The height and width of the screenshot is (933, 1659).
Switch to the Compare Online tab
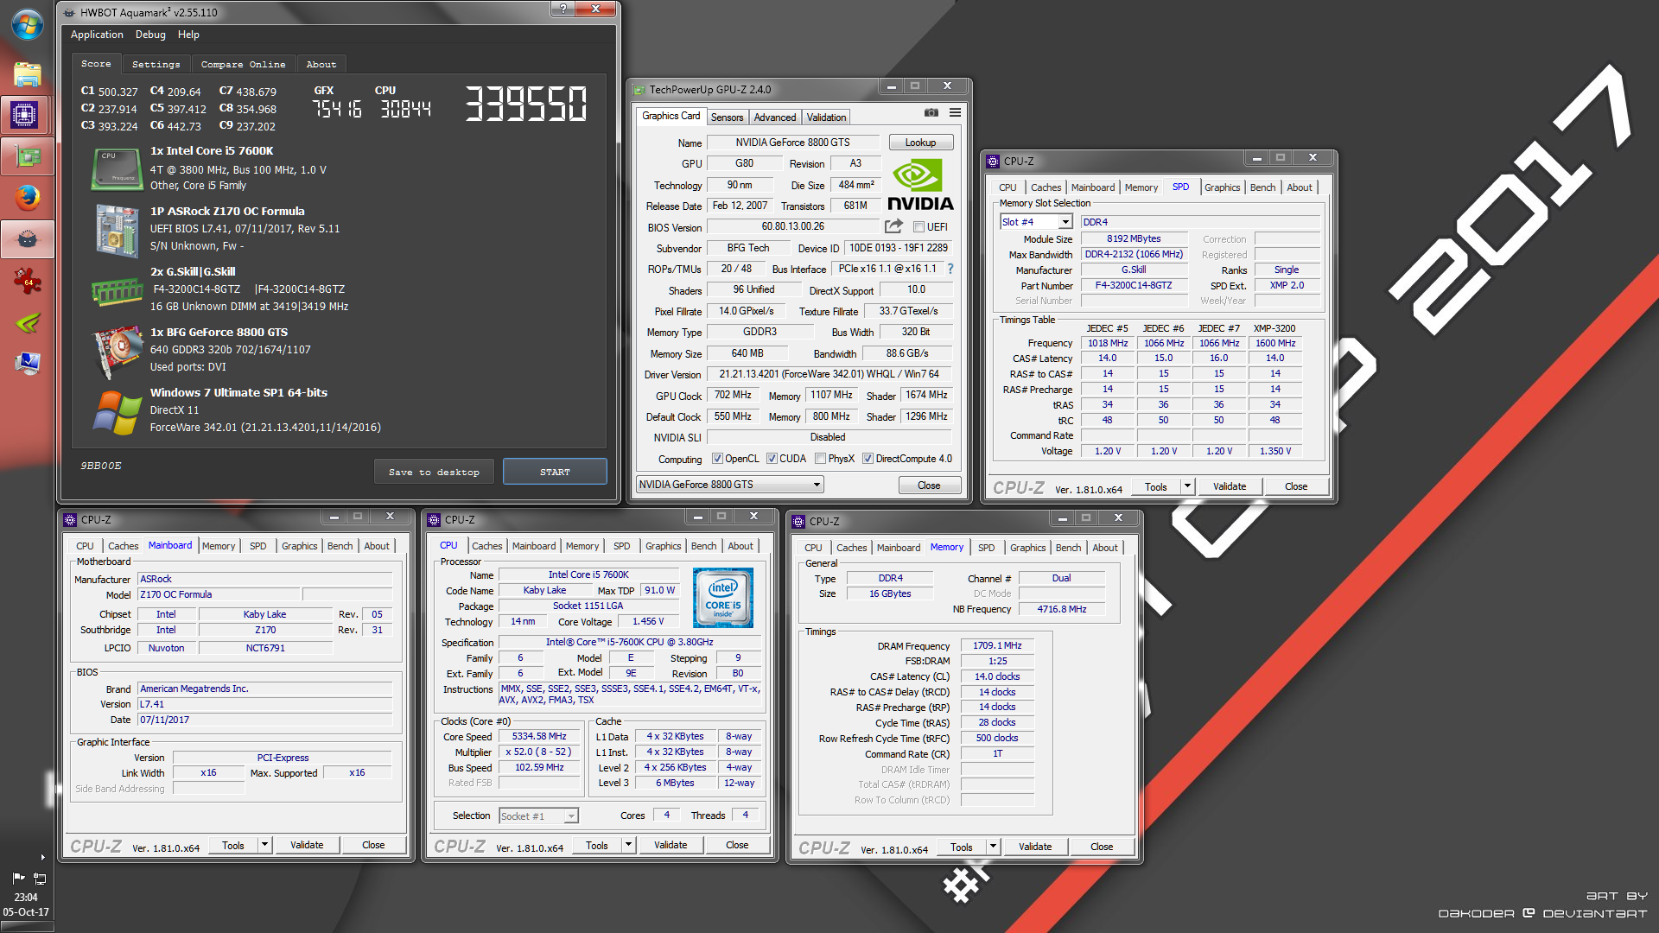(243, 64)
